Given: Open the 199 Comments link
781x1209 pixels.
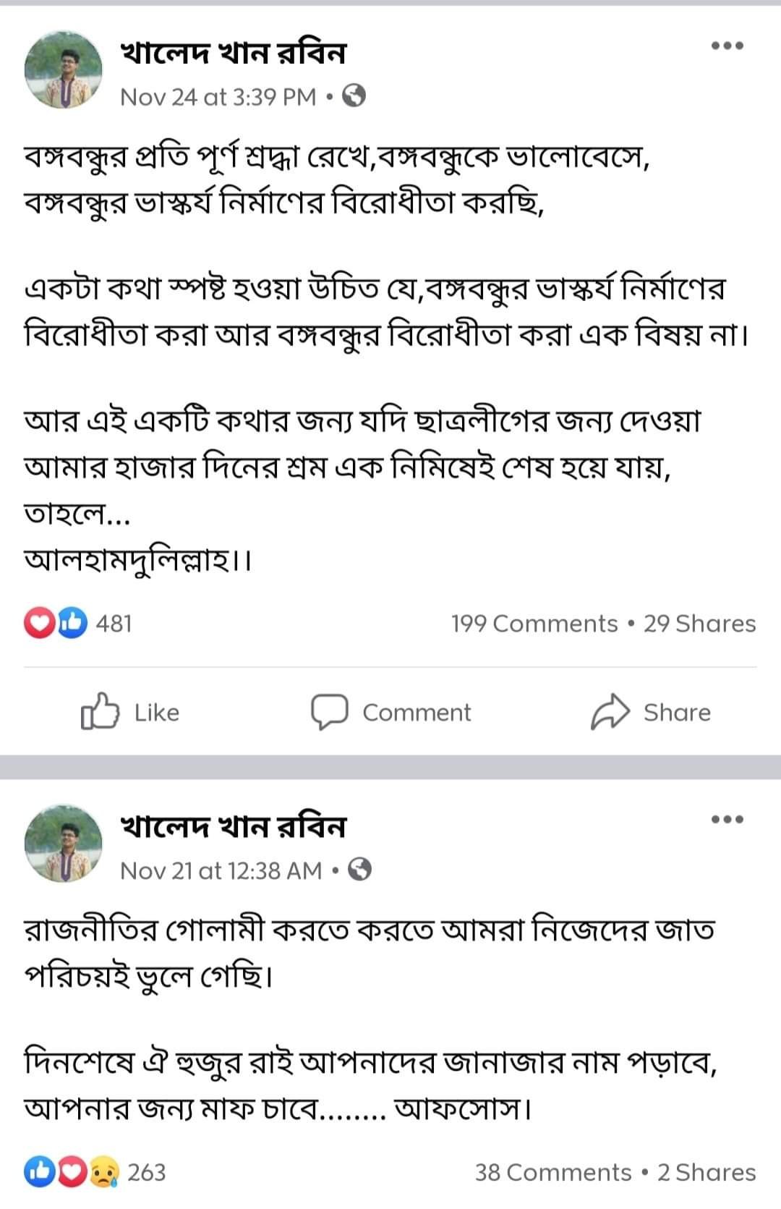Looking at the screenshot, I should 534,624.
